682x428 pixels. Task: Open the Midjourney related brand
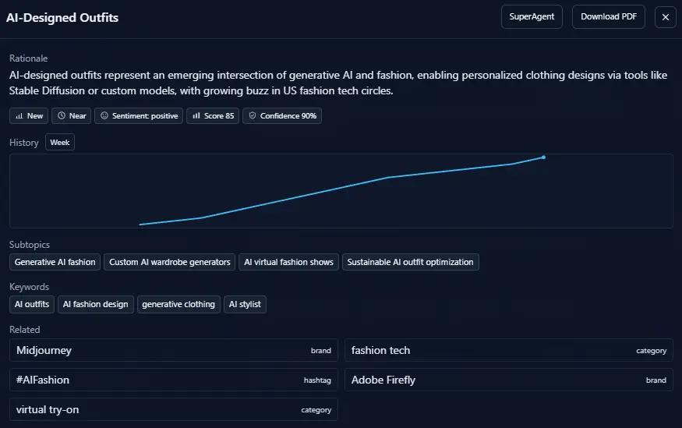tap(173, 351)
